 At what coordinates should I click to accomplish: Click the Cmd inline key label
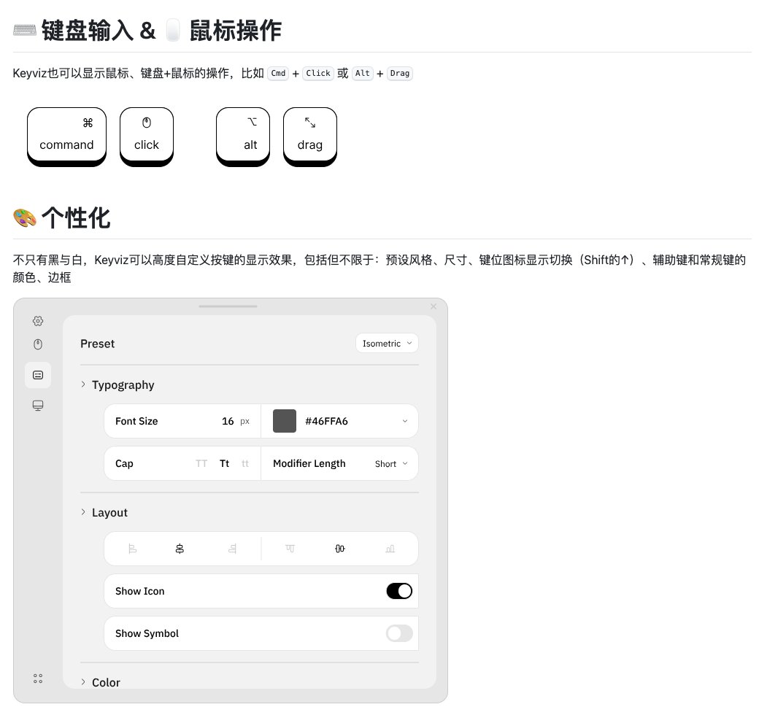[278, 74]
